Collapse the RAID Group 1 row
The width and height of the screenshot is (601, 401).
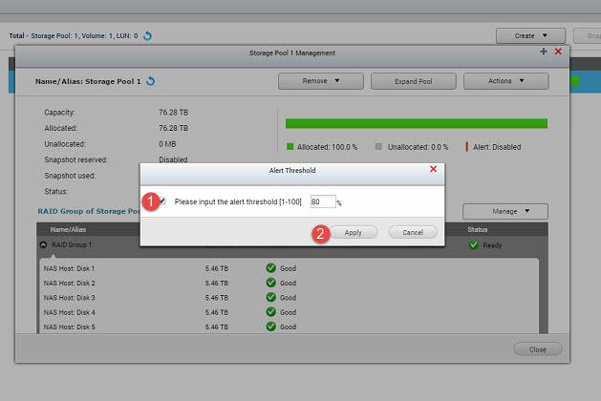[43, 244]
